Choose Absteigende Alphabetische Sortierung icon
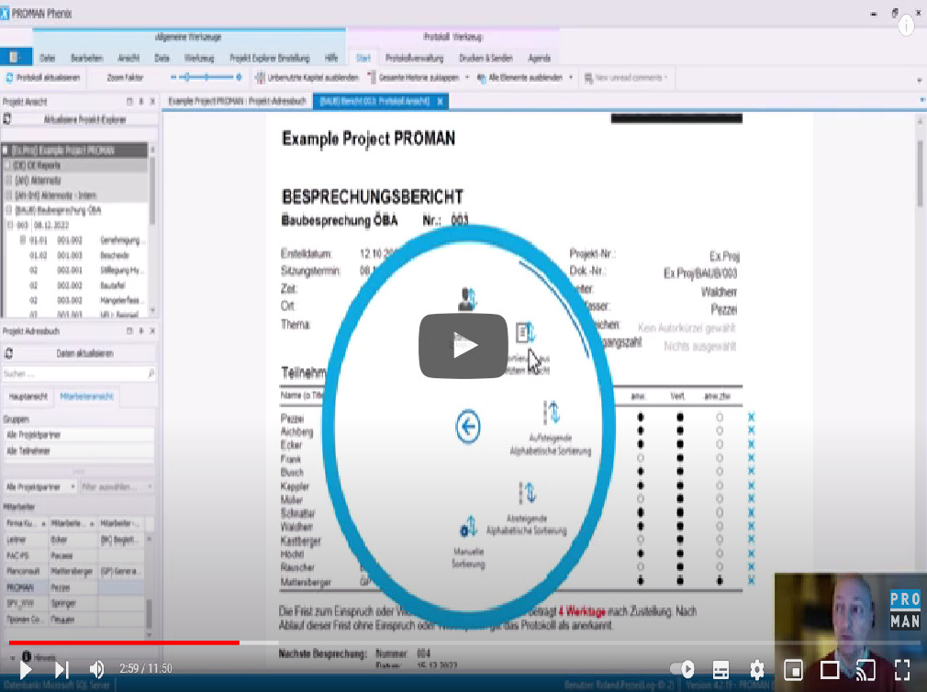927x692 pixels. tap(528, 492)
